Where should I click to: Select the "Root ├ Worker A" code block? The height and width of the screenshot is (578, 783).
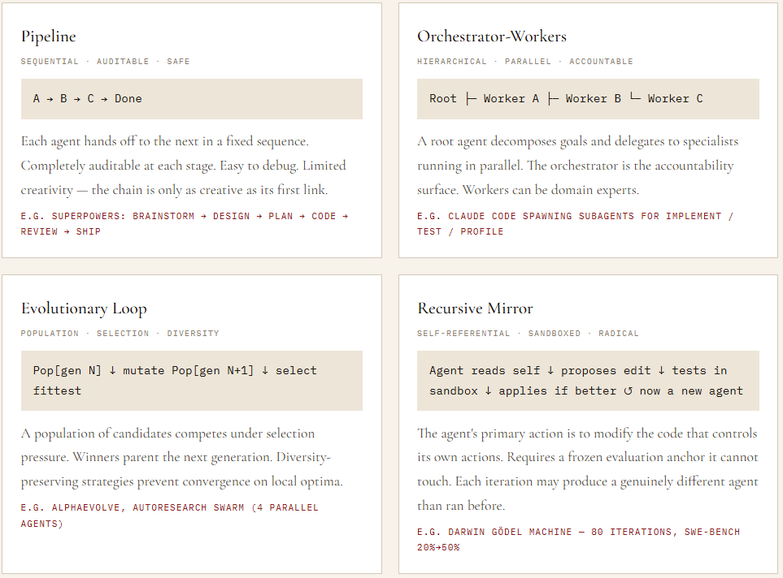(588, 99)
